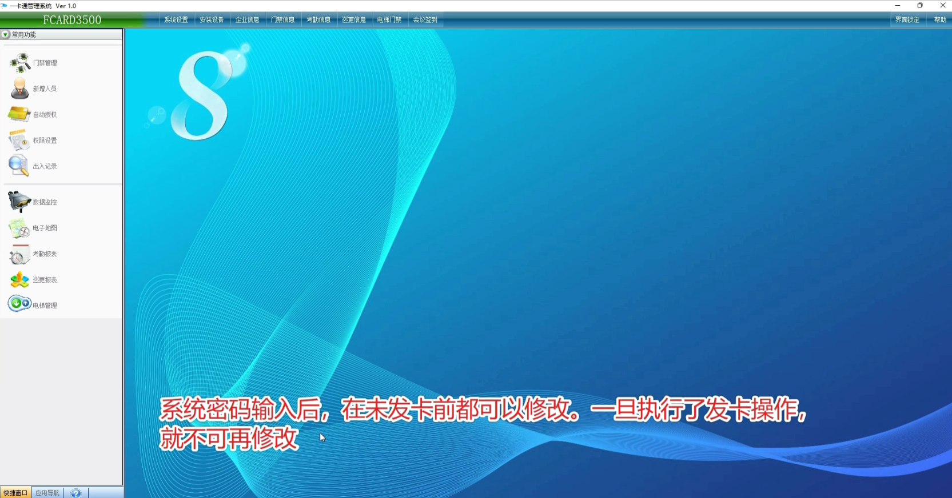Open the 安装设备 menu

(x=212, y=19)
